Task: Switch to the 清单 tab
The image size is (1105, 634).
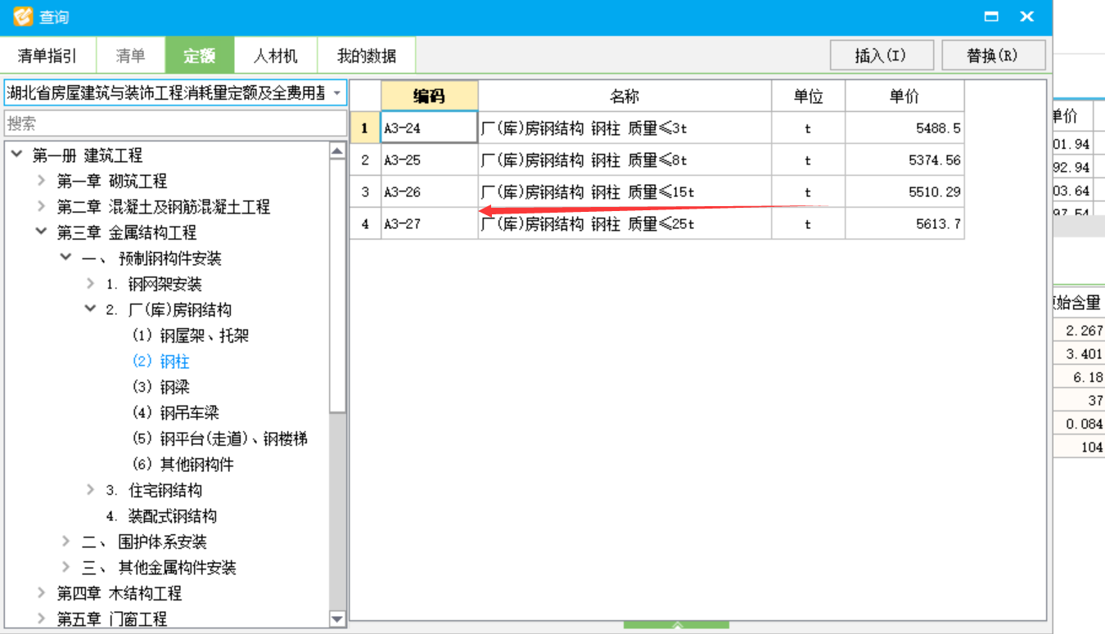Action: pyautogui.click(x=131, y=56)
